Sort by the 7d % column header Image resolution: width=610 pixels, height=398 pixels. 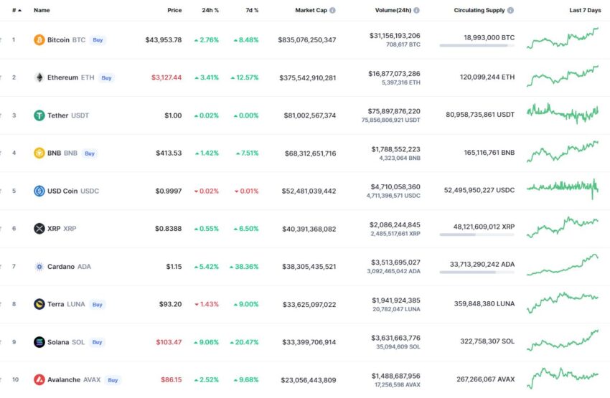tap(252, 10)
